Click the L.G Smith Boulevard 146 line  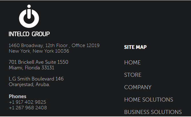click(x=36, y=79)
